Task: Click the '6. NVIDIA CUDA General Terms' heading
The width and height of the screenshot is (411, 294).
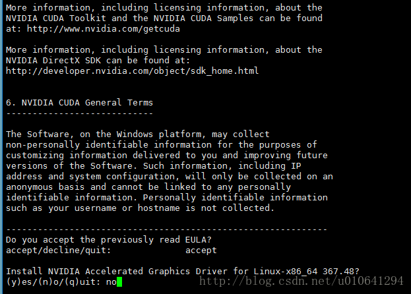Action: point(79,103)
